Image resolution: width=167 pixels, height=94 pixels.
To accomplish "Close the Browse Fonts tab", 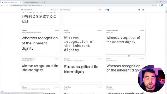I will pyautogui.click(x=20, y=2).
